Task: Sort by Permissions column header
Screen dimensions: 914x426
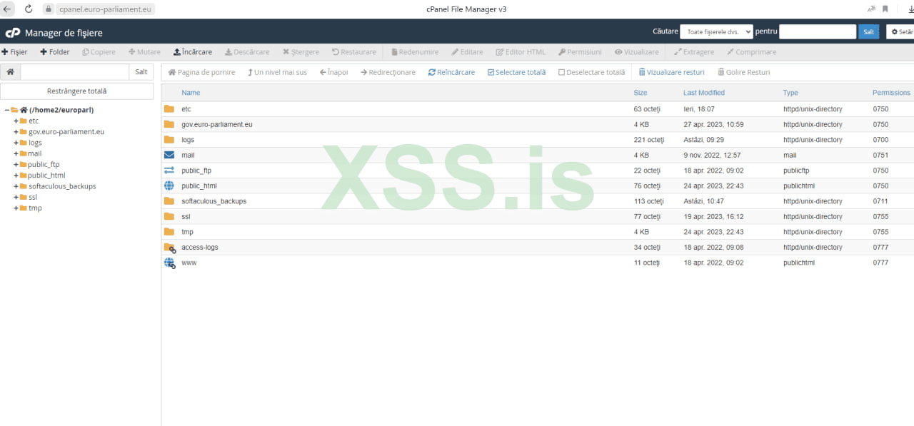Action: (891, 93)
